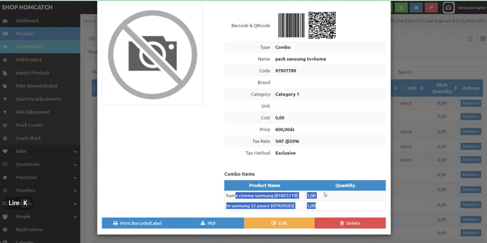This screenshot has width=487, height=243.
Task: Click the Product Name column header
Action: click(x=265, y=185)
